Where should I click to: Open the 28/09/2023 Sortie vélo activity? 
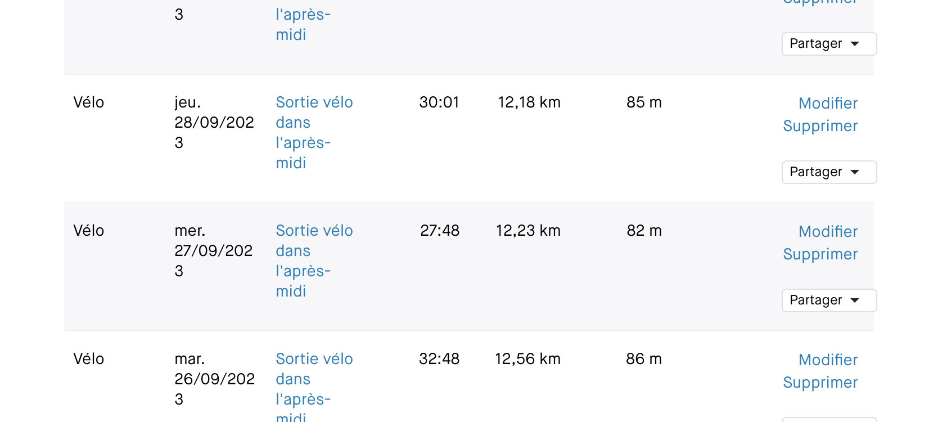[x=314, y=133]
